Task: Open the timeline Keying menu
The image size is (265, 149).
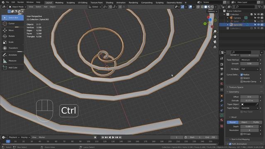Action: pos(25,137)
